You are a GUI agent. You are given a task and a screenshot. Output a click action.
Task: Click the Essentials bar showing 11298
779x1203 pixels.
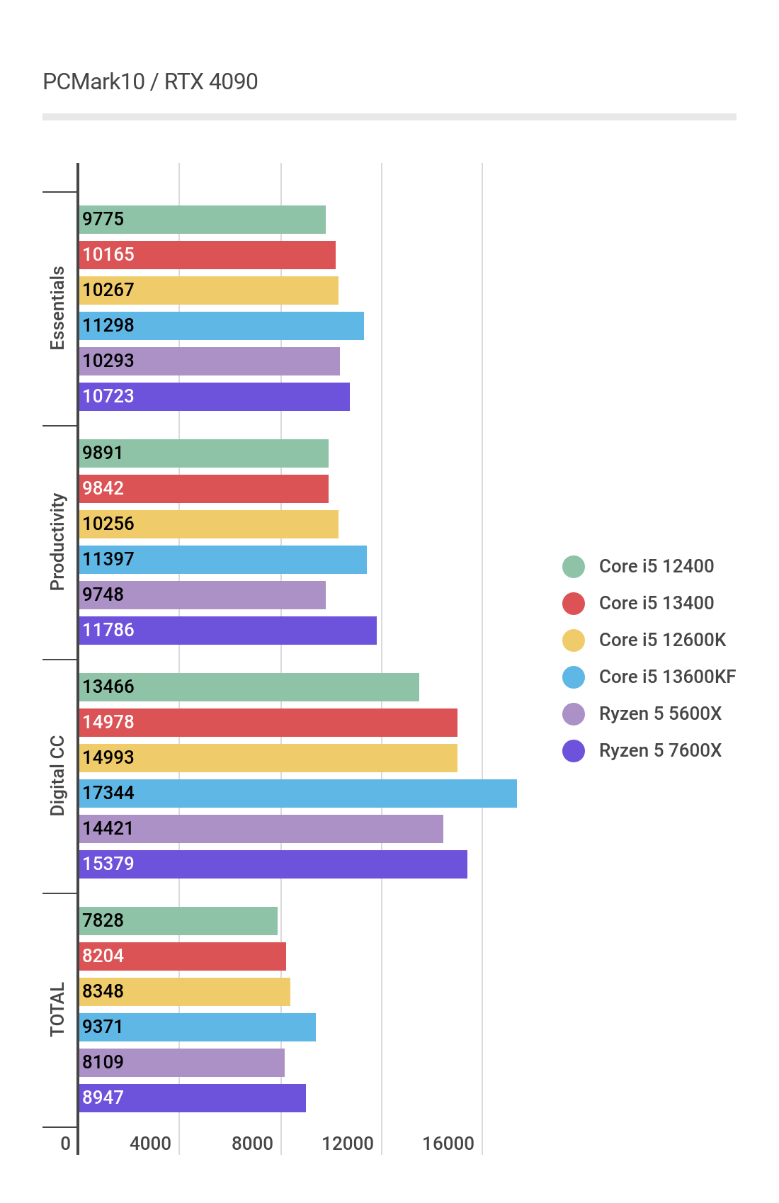(221, 326)
